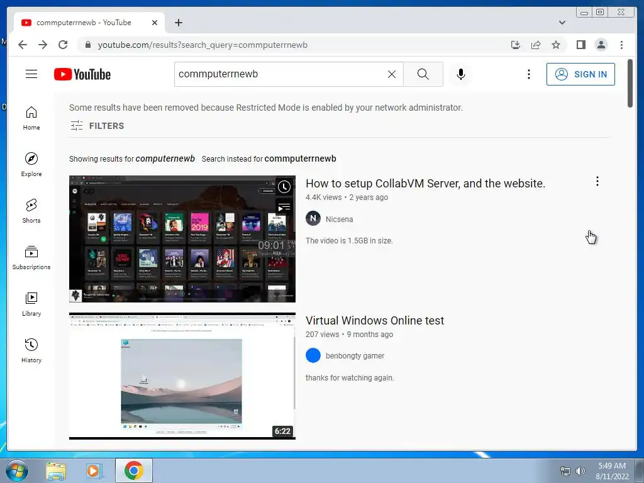
Task: Open Library in the sidebar
Action: (x=31, y=304)
